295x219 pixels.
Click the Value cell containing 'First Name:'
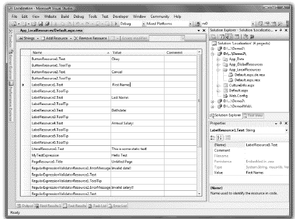point(137,85)
